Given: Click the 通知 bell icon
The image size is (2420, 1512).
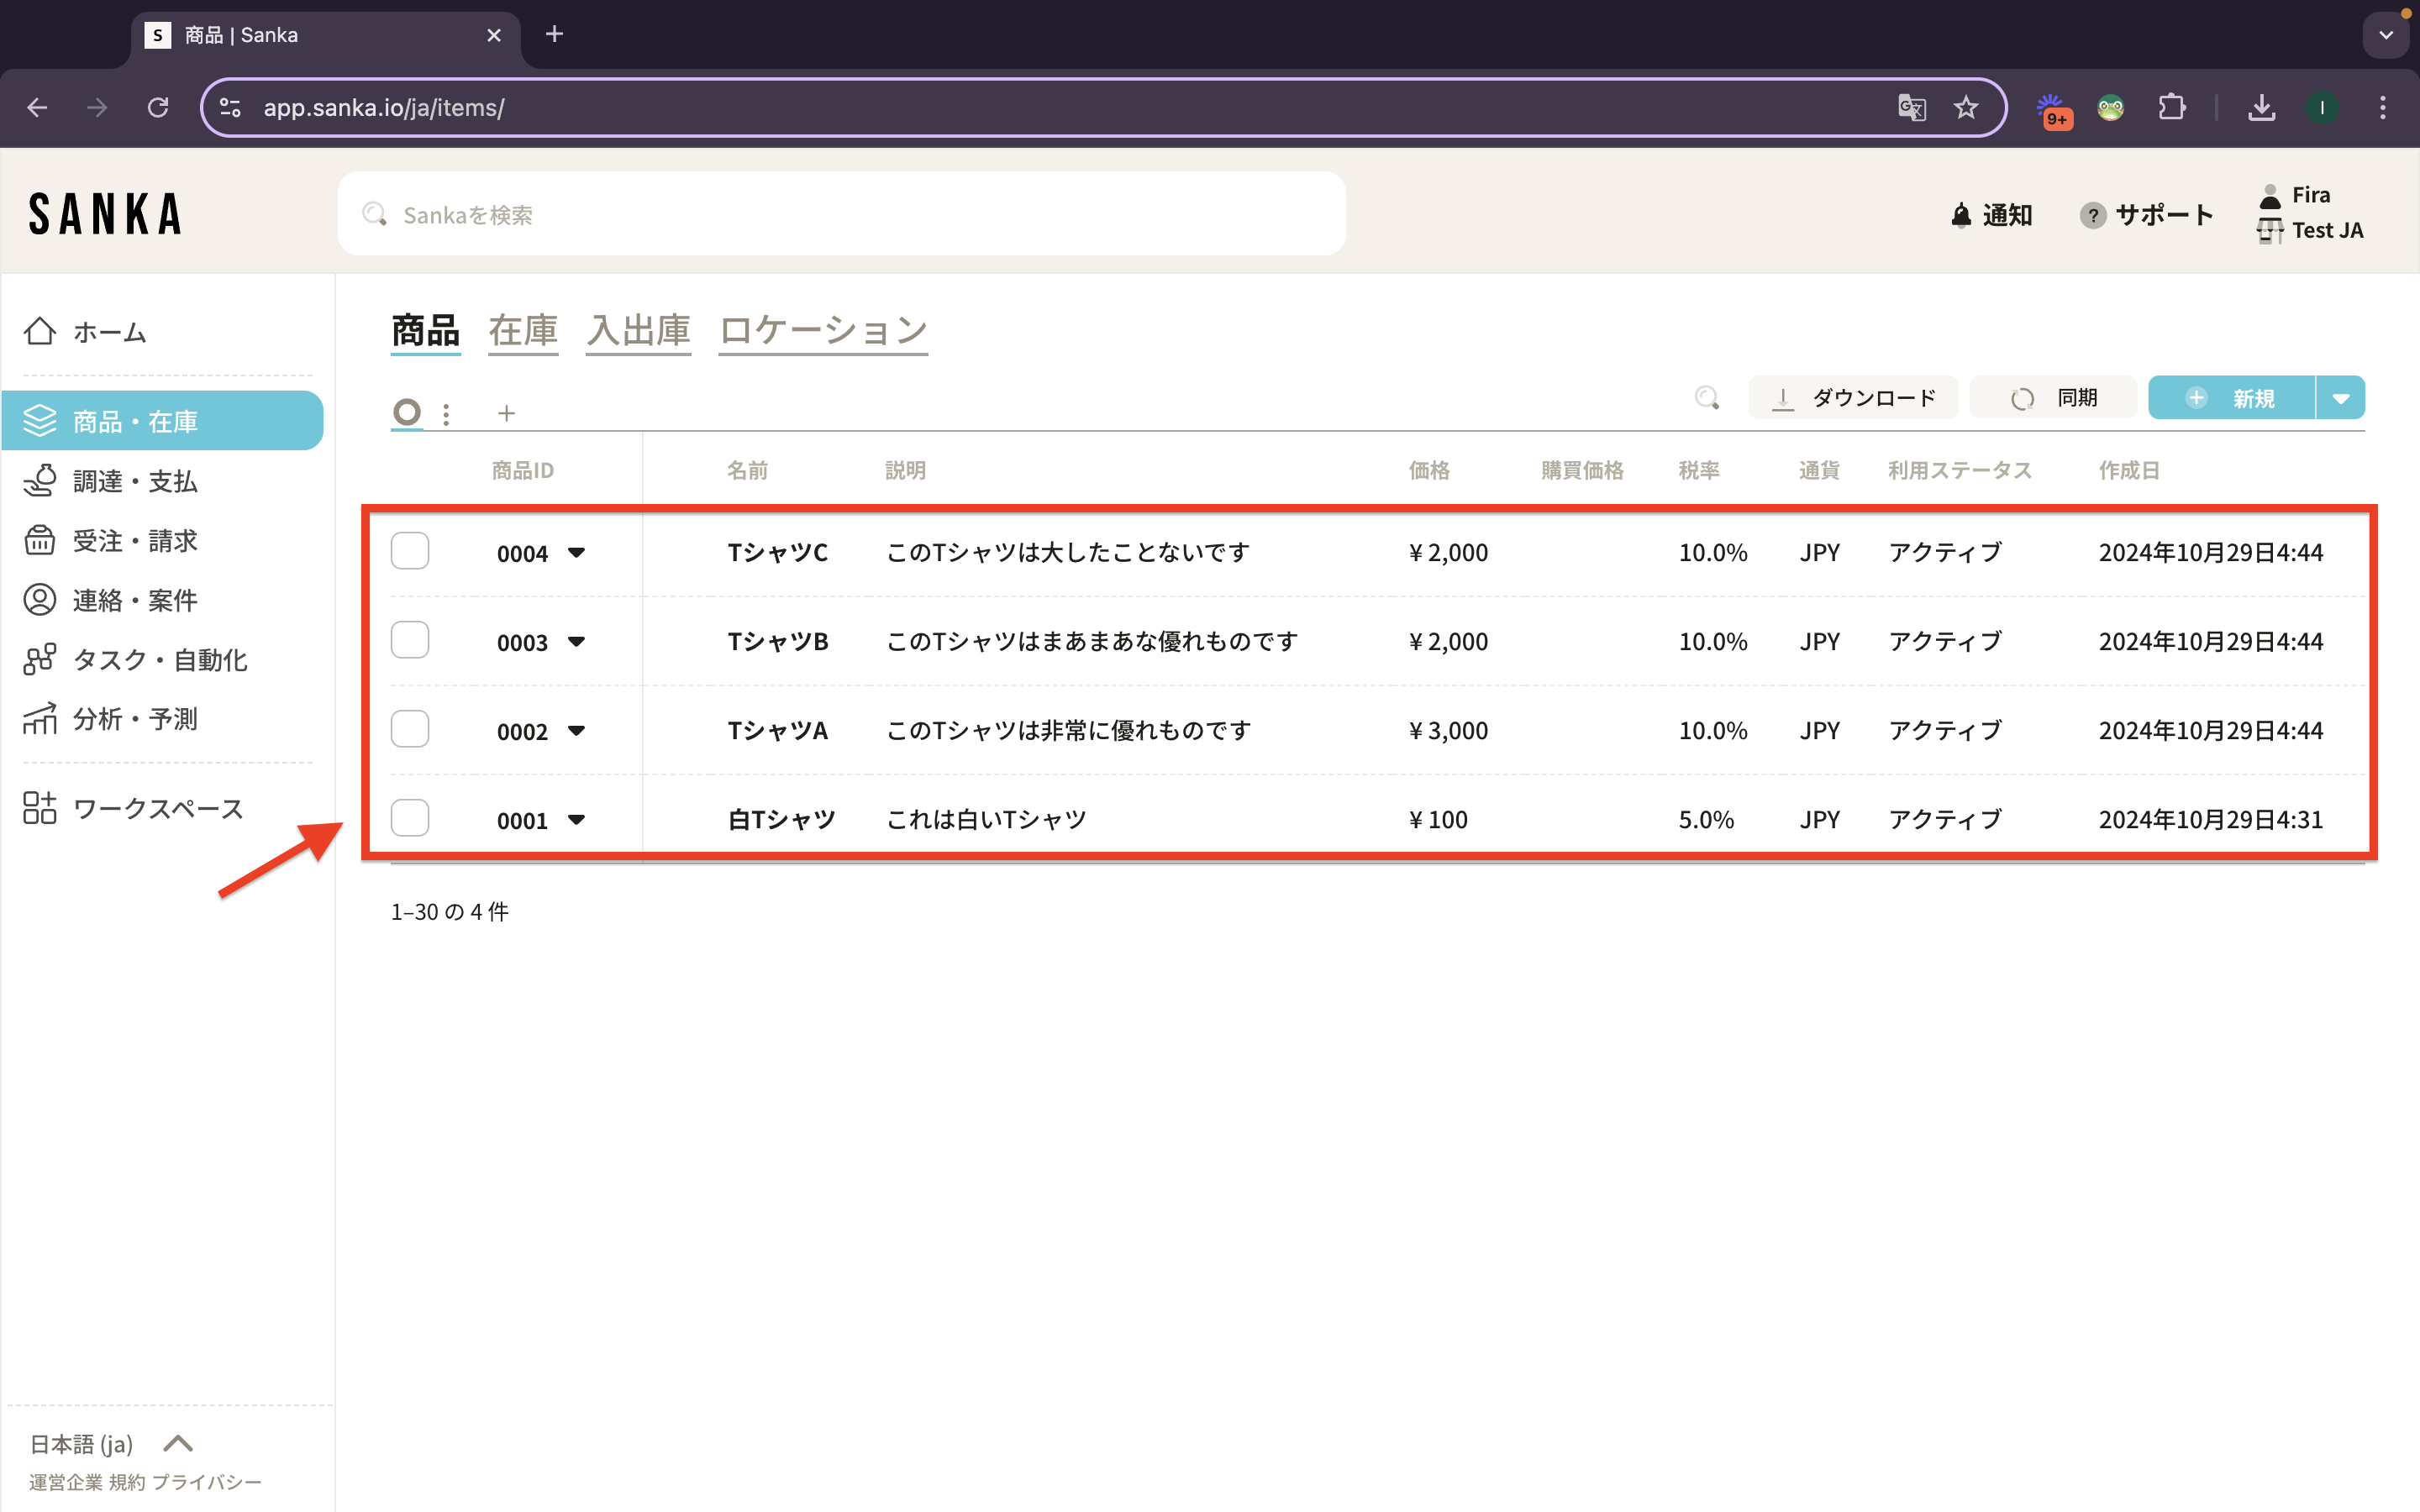Looking at the screenshot, I should (x=1961, y=215).
